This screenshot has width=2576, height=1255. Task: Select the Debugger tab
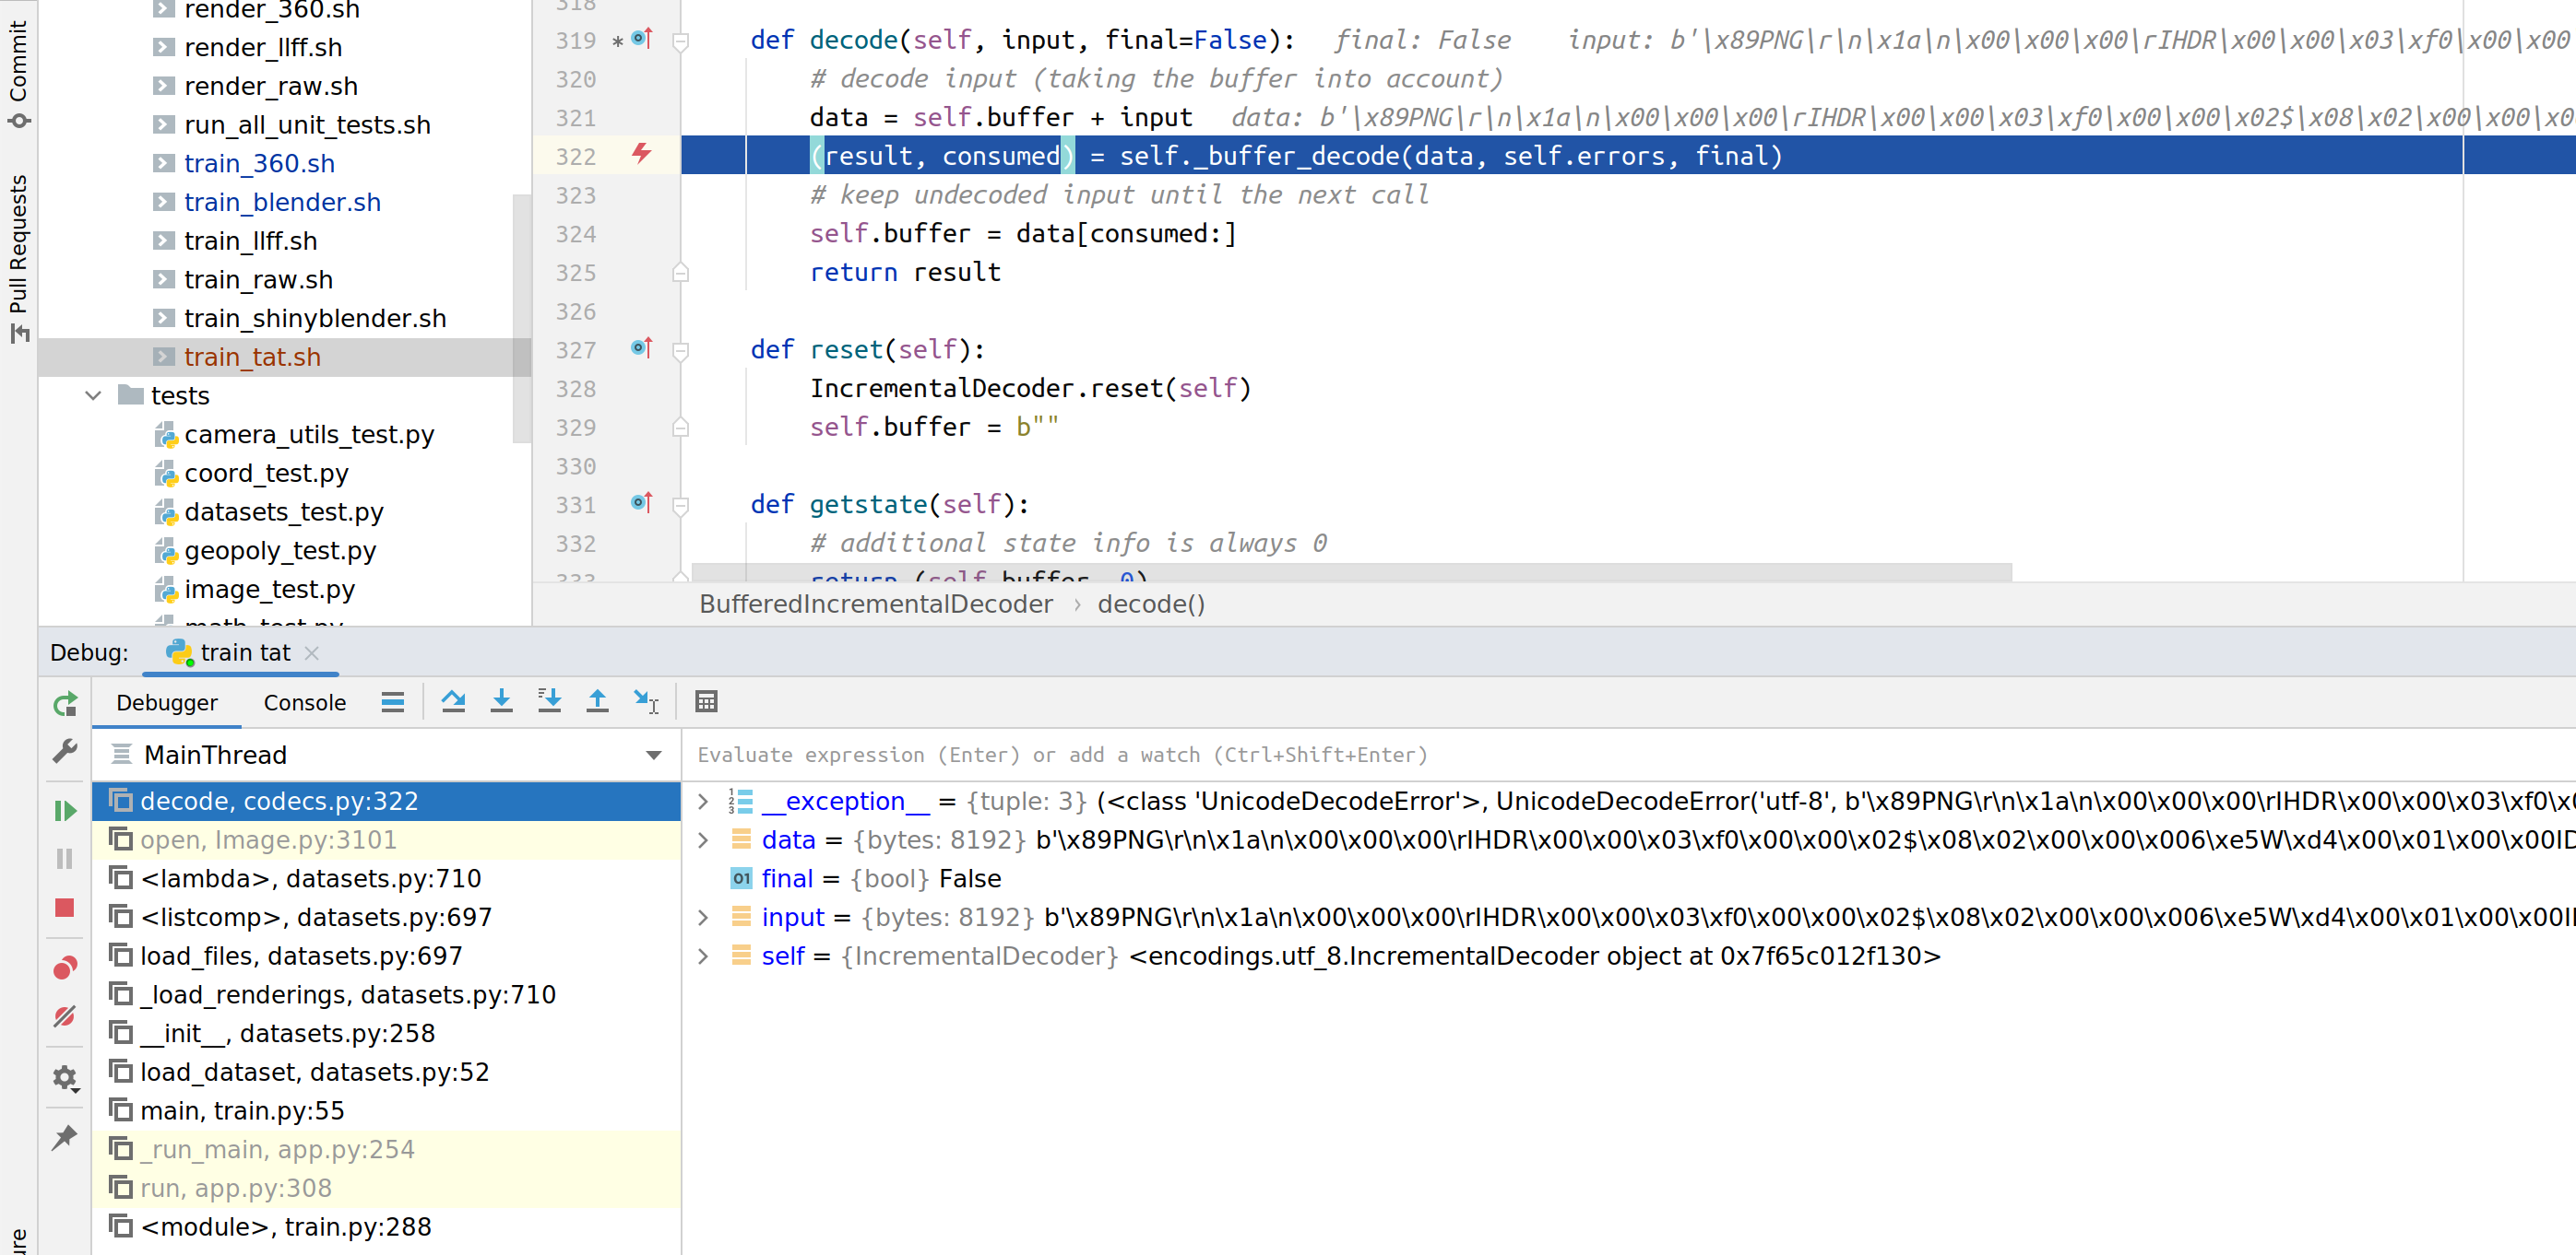pos(166,702)
